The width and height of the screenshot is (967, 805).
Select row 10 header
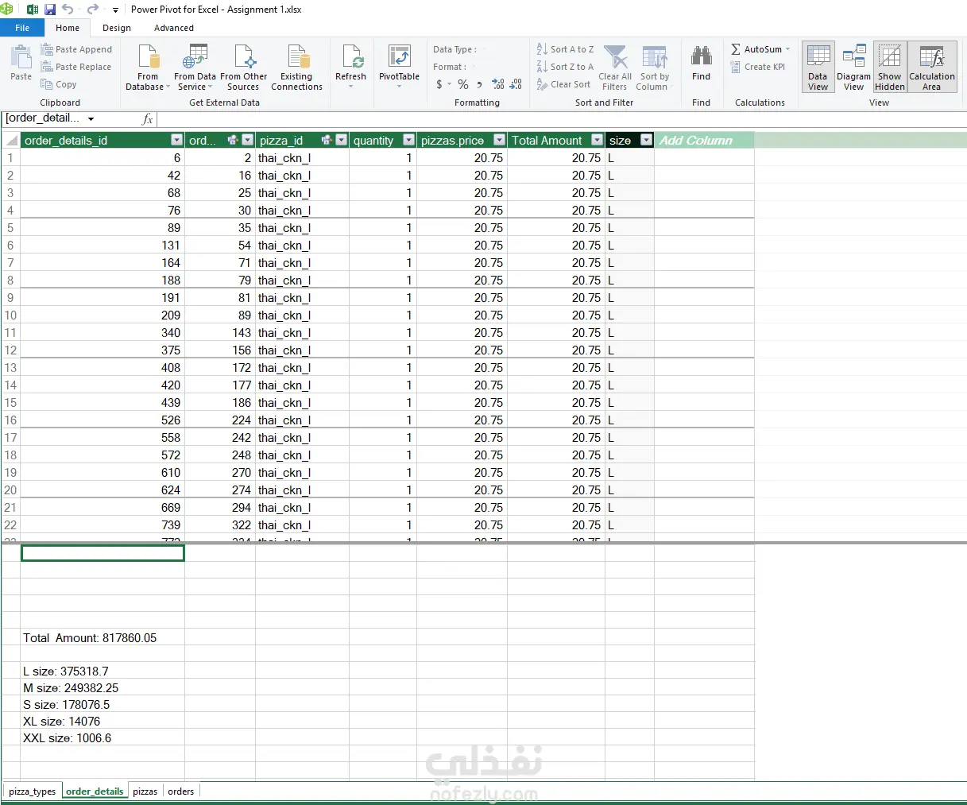[10, 315]
